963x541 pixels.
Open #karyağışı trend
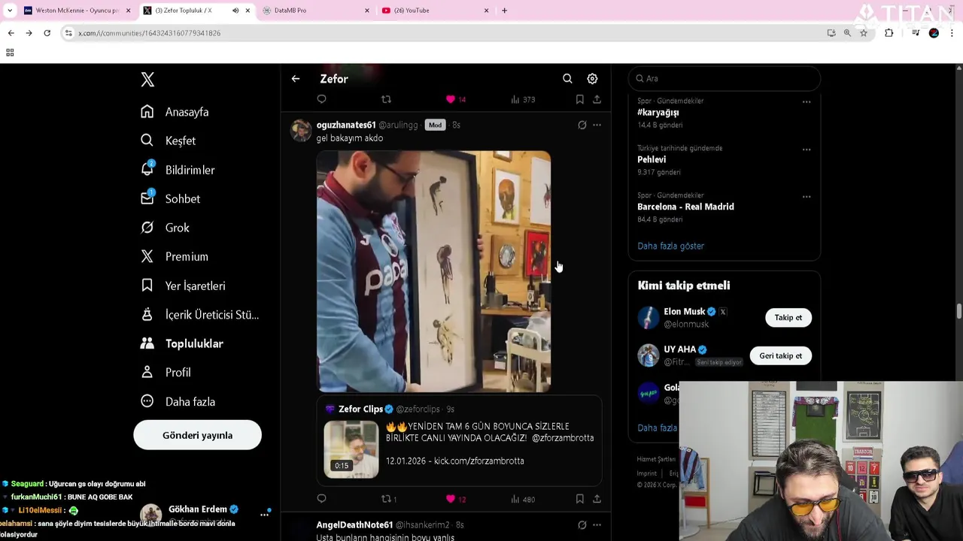point(658,113)
